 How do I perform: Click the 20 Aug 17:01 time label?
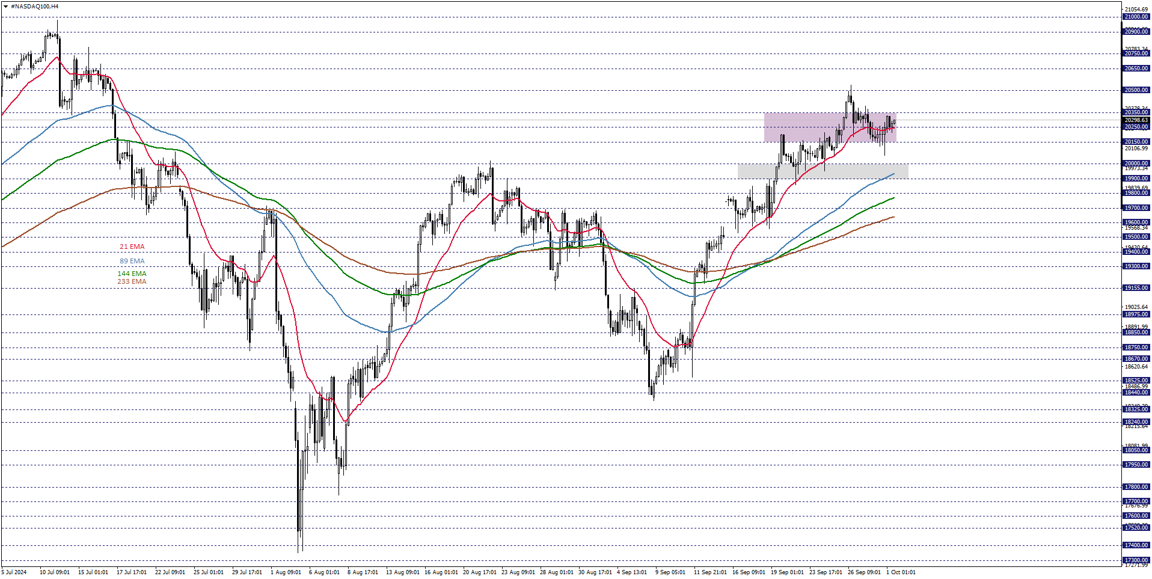(x=479, y=572)
